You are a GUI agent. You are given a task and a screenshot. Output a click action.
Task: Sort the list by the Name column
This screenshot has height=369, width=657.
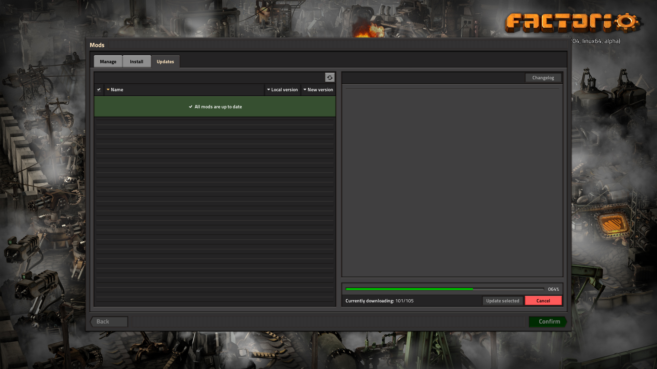184,90
